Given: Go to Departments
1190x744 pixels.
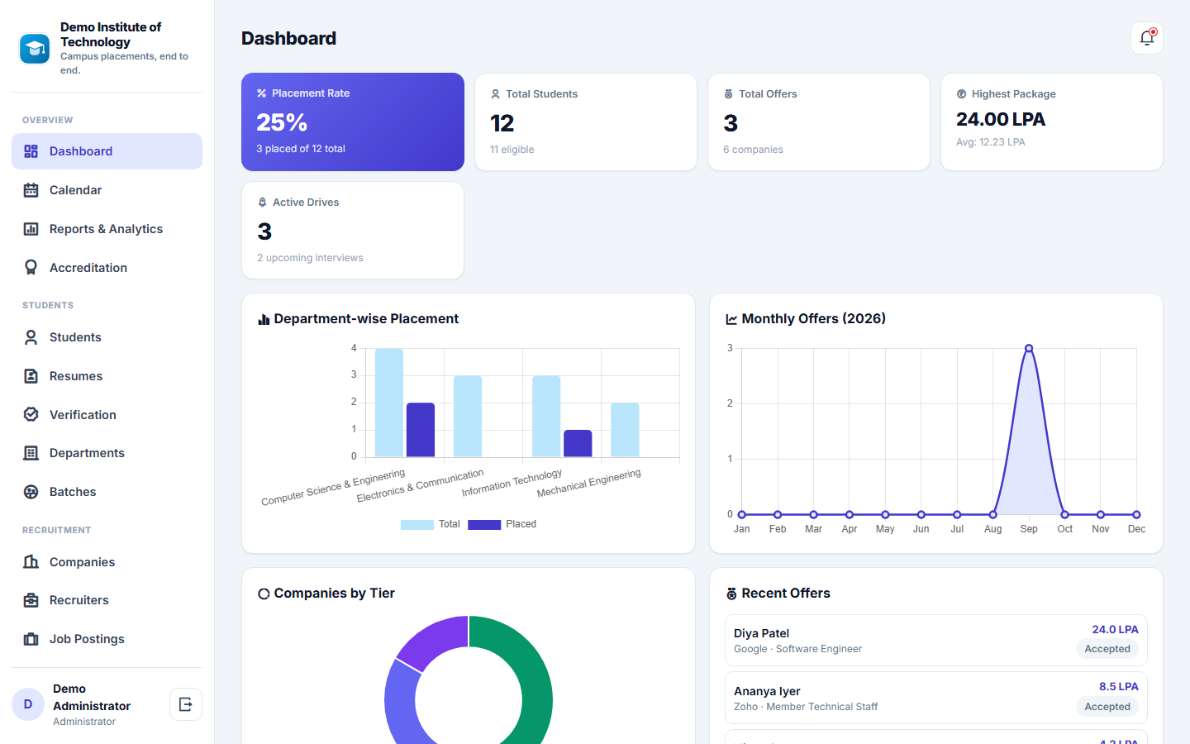Looking at the screenshot, I should [x=107, y=453].
